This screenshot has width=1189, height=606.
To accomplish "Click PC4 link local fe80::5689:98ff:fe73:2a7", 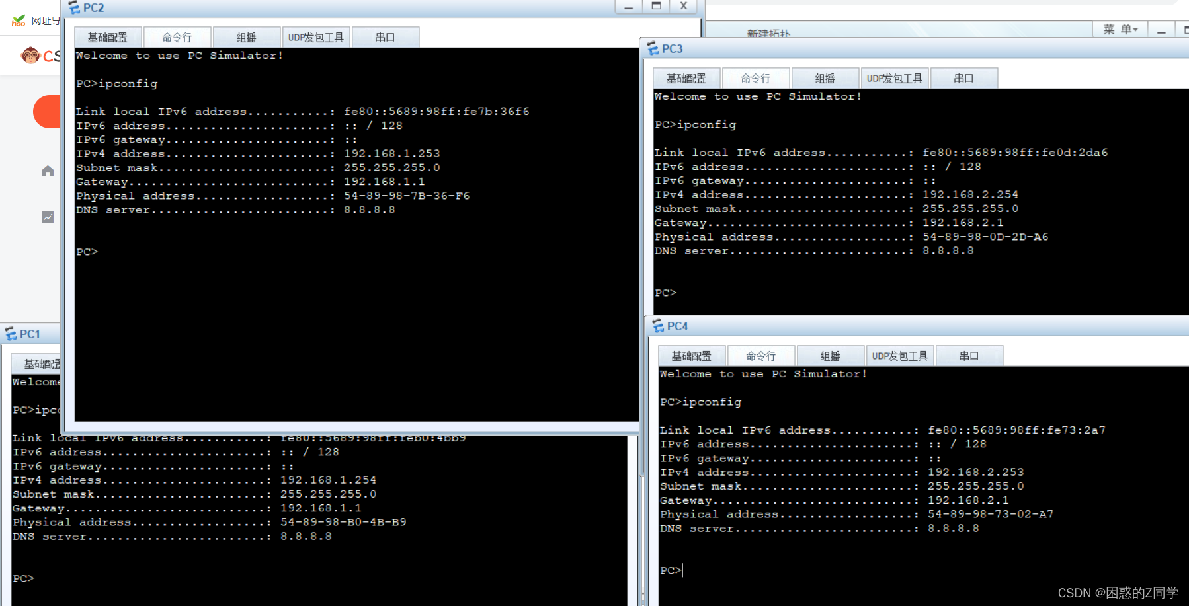I will [x=1016, y=430].
